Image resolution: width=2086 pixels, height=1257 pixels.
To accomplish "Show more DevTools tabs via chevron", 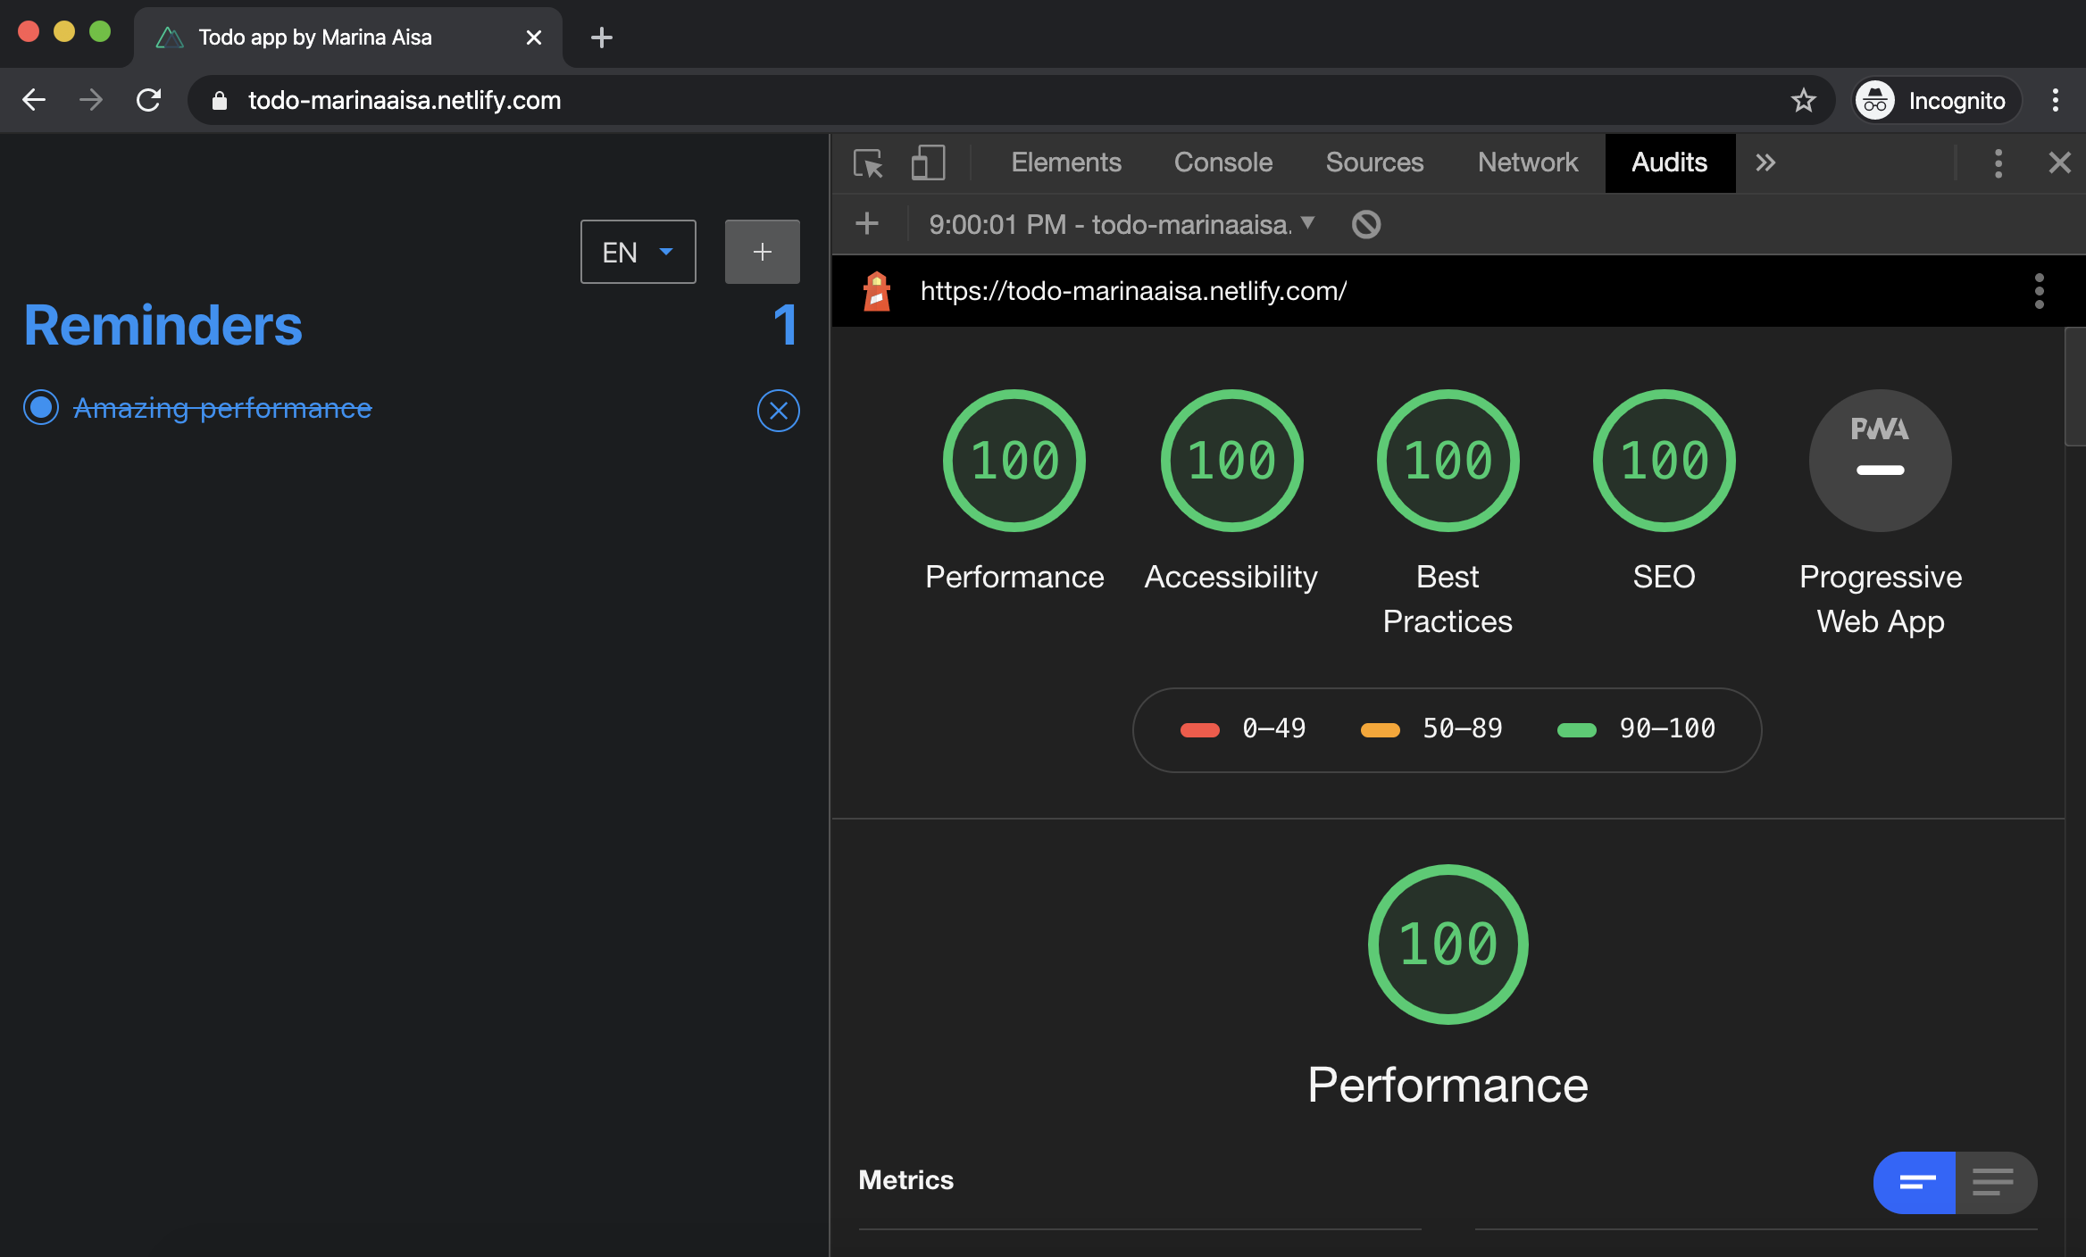I will 1765,163.
